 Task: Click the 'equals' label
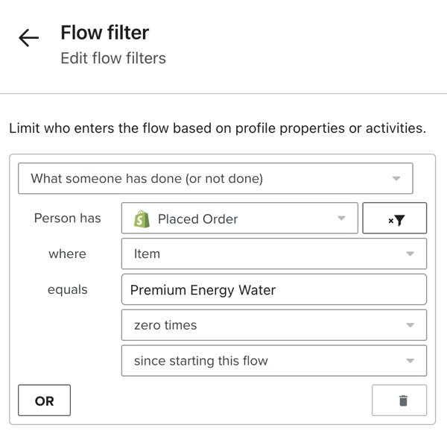(x=68, y=290)
